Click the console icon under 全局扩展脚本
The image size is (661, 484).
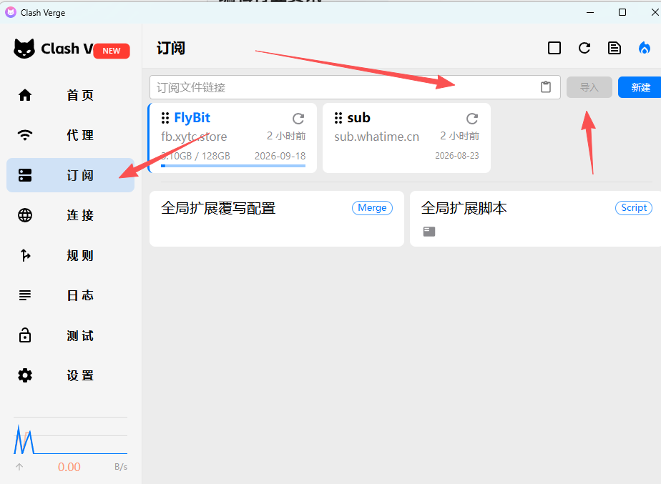(429, 231)
